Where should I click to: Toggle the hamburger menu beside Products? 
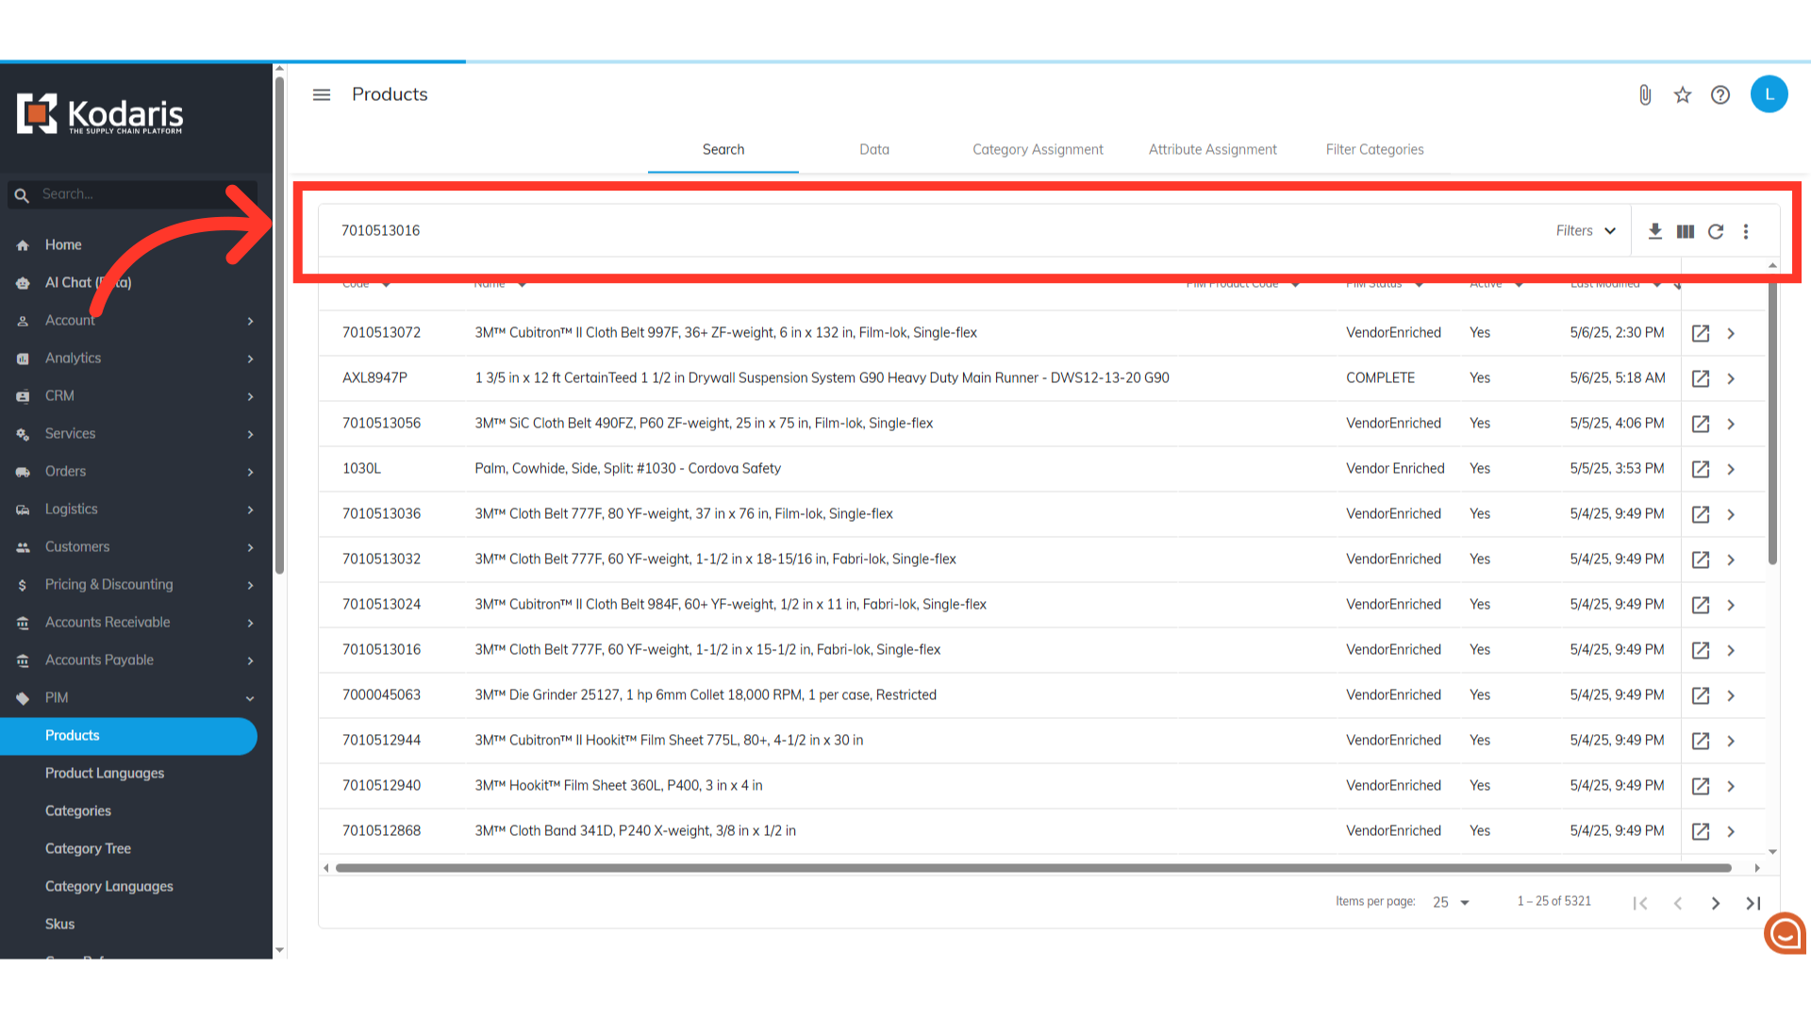click(x=322, y=94)
